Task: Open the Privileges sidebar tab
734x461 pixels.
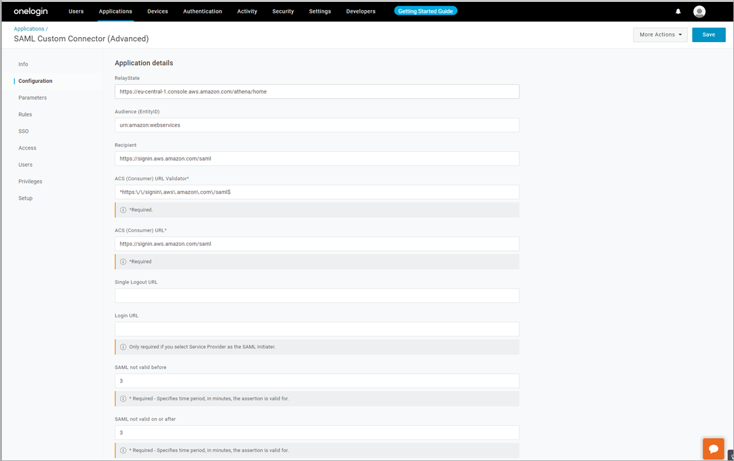Action: tap(31, 181)
